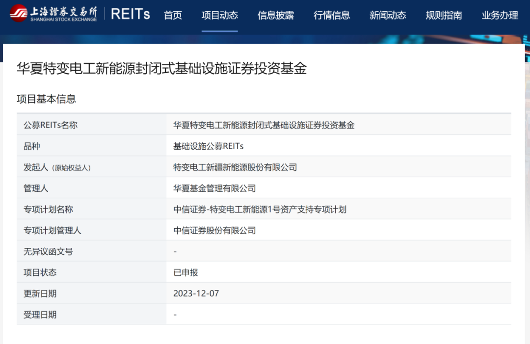Open the 新闻动态 menu

click(x=388, y=15)
